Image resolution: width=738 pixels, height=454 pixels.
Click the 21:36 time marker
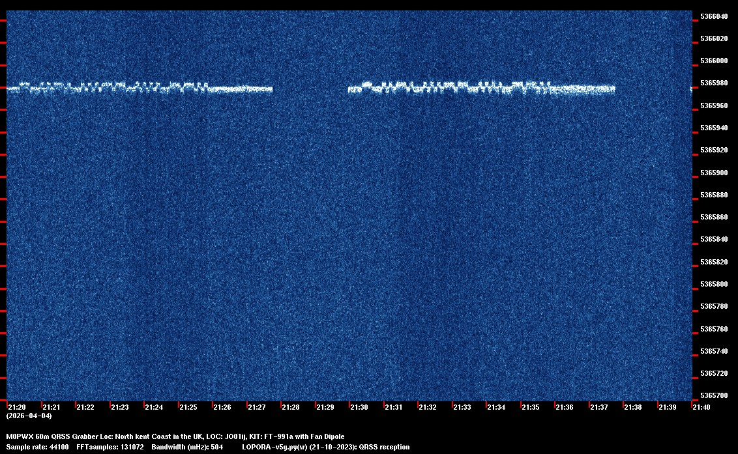coord(565,407)
